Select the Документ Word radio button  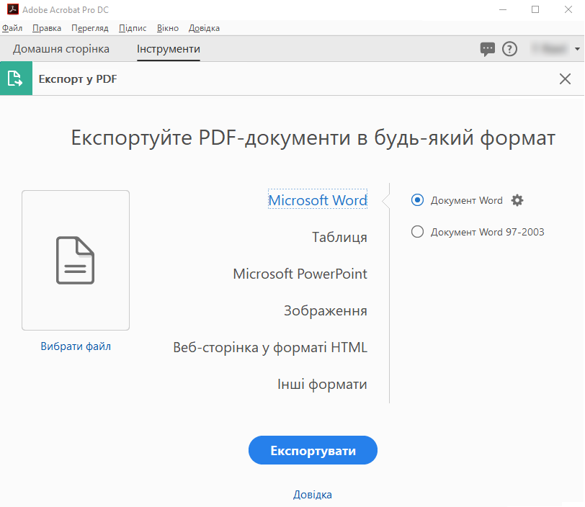click(x=417, y=200)
